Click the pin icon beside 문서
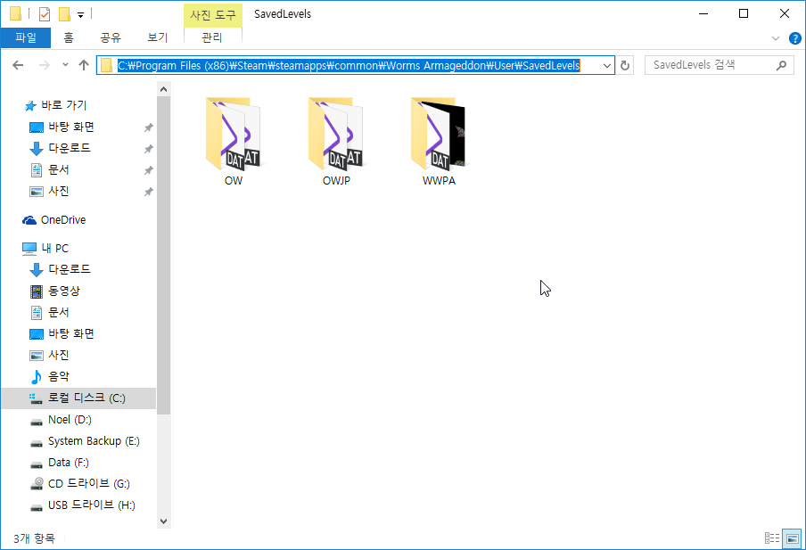Image resolution: width=806 pixels, height=550 pixels. tap(149, 170)
